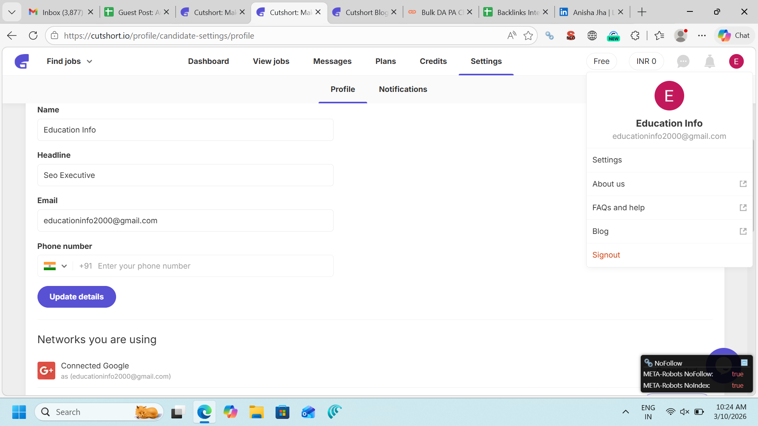Click the Cutshort logo icon
The image size is (758, 426).
pos(22,61)
